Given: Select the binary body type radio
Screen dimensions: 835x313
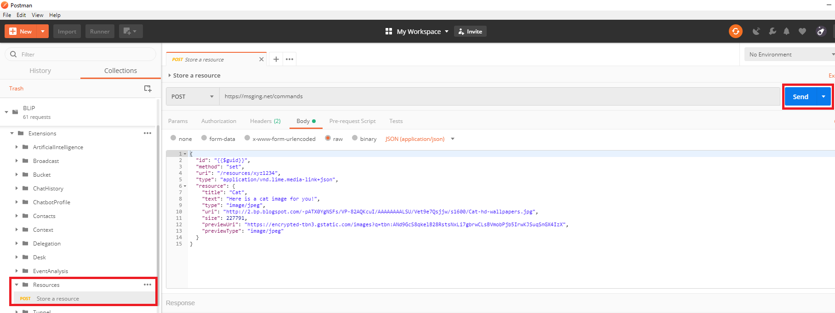Looking at the screenshot, I should click(x=355, y=138).
